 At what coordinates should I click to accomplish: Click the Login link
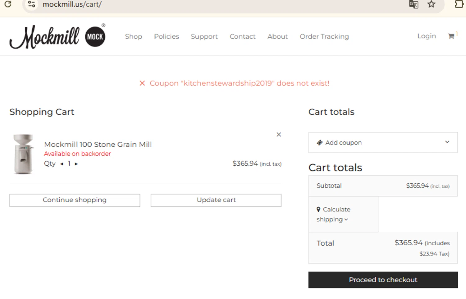(427, 36)
